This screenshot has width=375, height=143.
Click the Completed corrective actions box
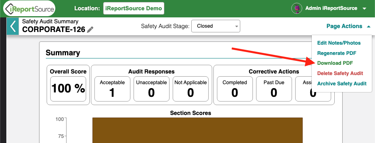[x=235, y=89]
